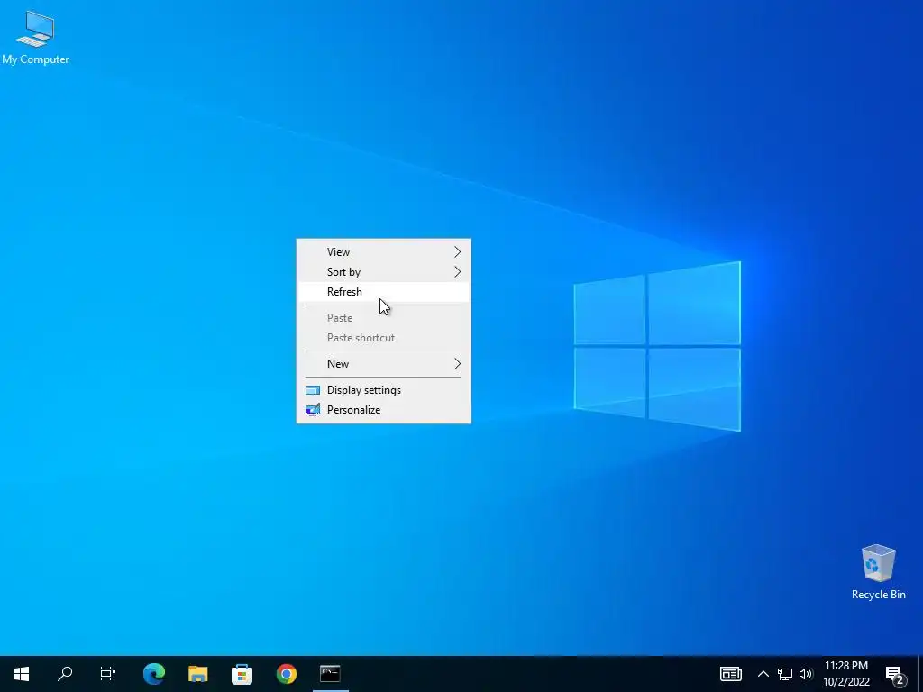Expand the arrow beside Sort by

coord(457,272)
